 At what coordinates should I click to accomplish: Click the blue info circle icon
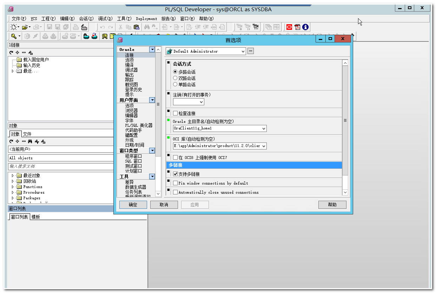click(x=305, y=27)
